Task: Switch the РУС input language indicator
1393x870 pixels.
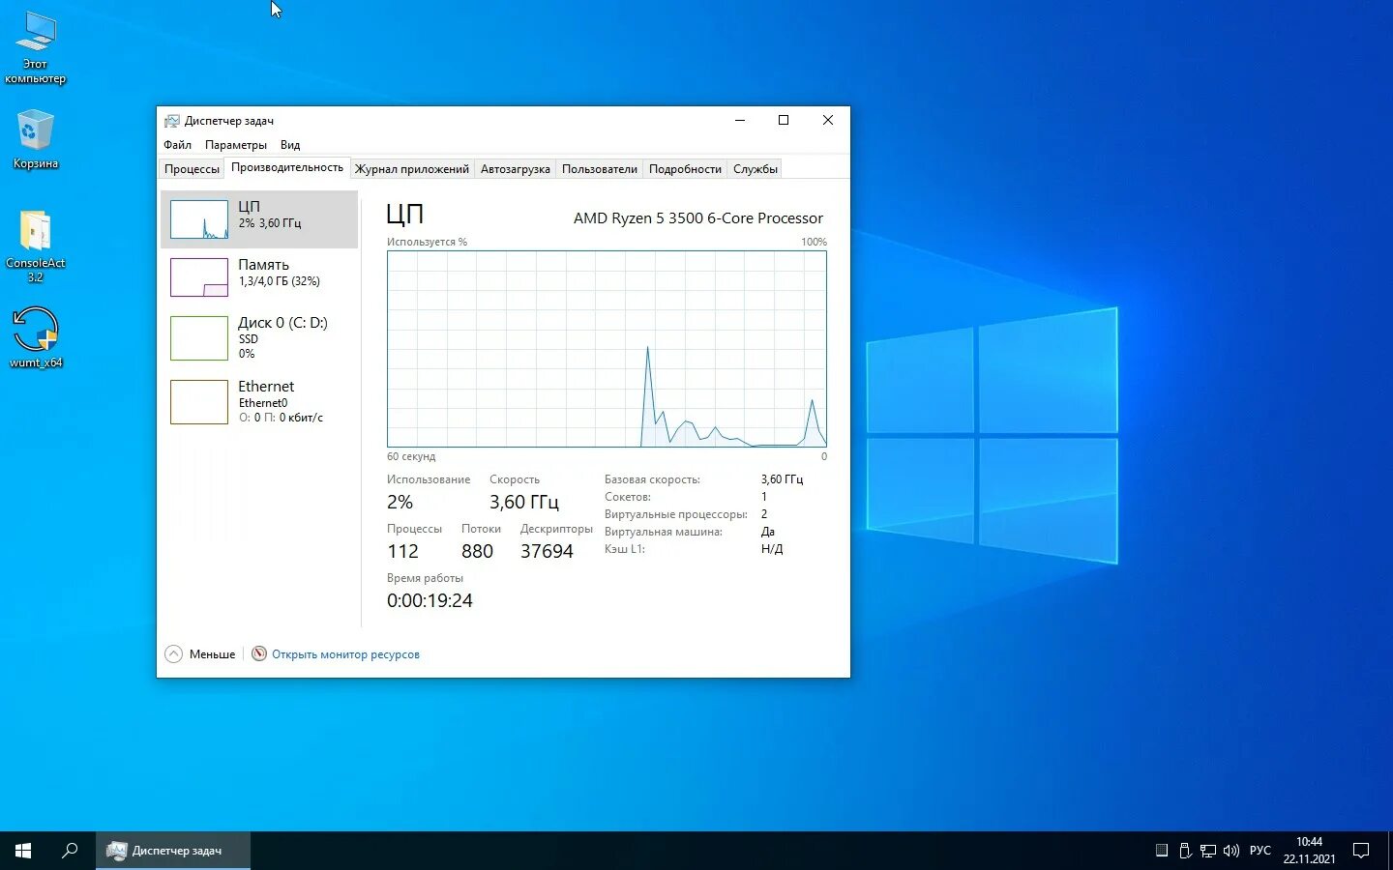Action: (x=1260, y=851)
